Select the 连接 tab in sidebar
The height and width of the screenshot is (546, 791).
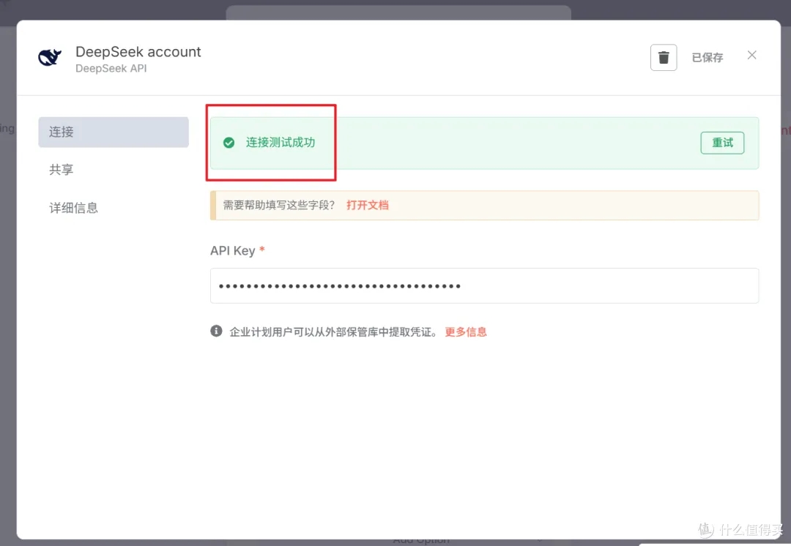[114, 132]
